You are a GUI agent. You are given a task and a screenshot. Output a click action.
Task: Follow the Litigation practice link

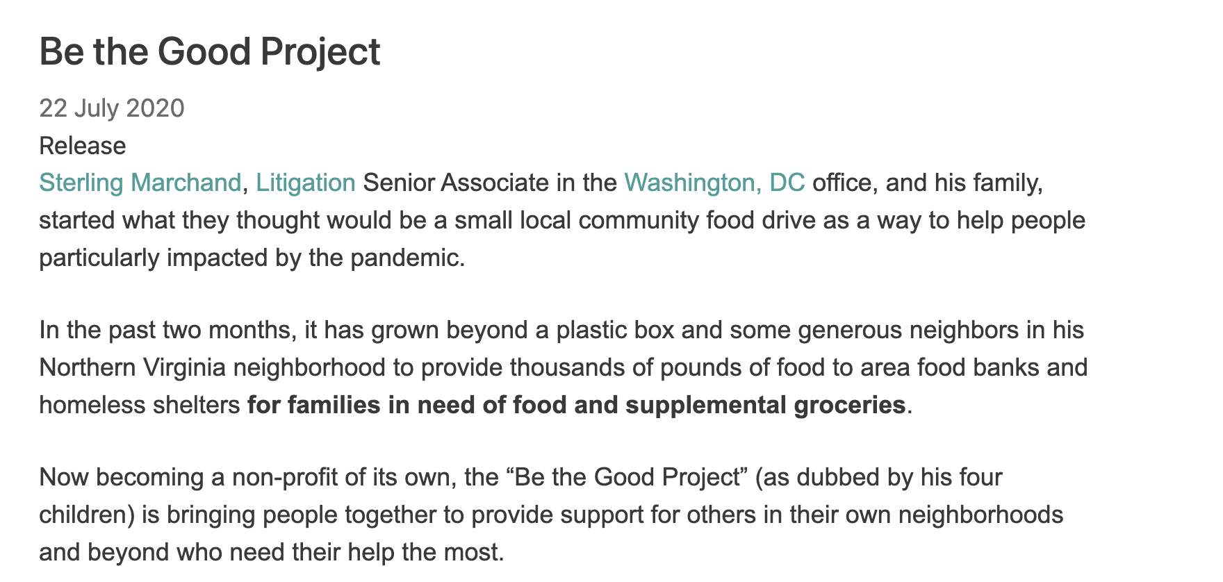[x=306, y=183]
